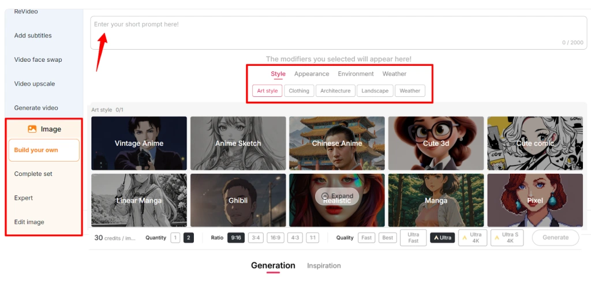Image resolution: width=591 pixels, height=292 pixels.
Task: Open the Inspiration tab
Action: pyautogui.click(x=324, y=265)
